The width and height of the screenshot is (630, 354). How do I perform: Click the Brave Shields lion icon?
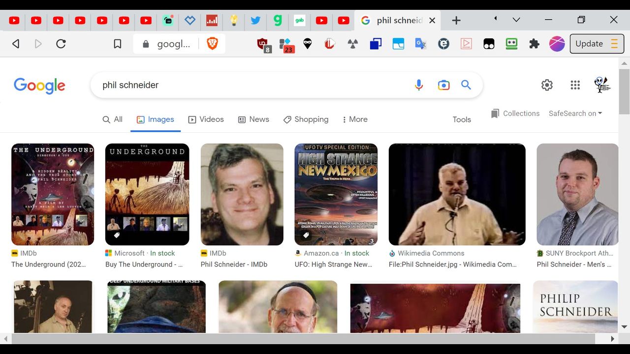point(212,44)
